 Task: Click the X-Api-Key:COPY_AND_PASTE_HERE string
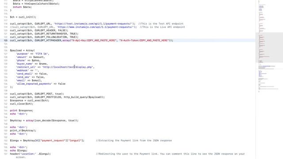click(94, 40)
